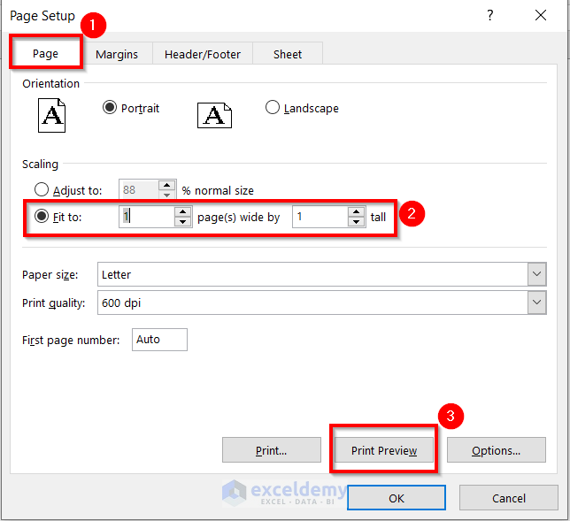
Task: Open the Print quality dropdown arrow
Action: (536, 303)
